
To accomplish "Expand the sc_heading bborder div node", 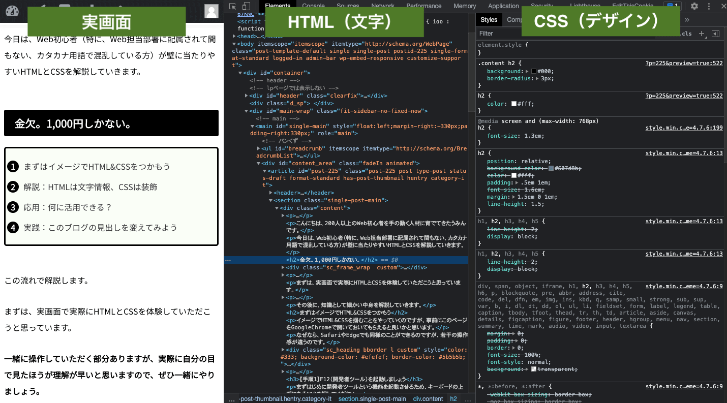I will pyautogui.click(x=283, y=350).
